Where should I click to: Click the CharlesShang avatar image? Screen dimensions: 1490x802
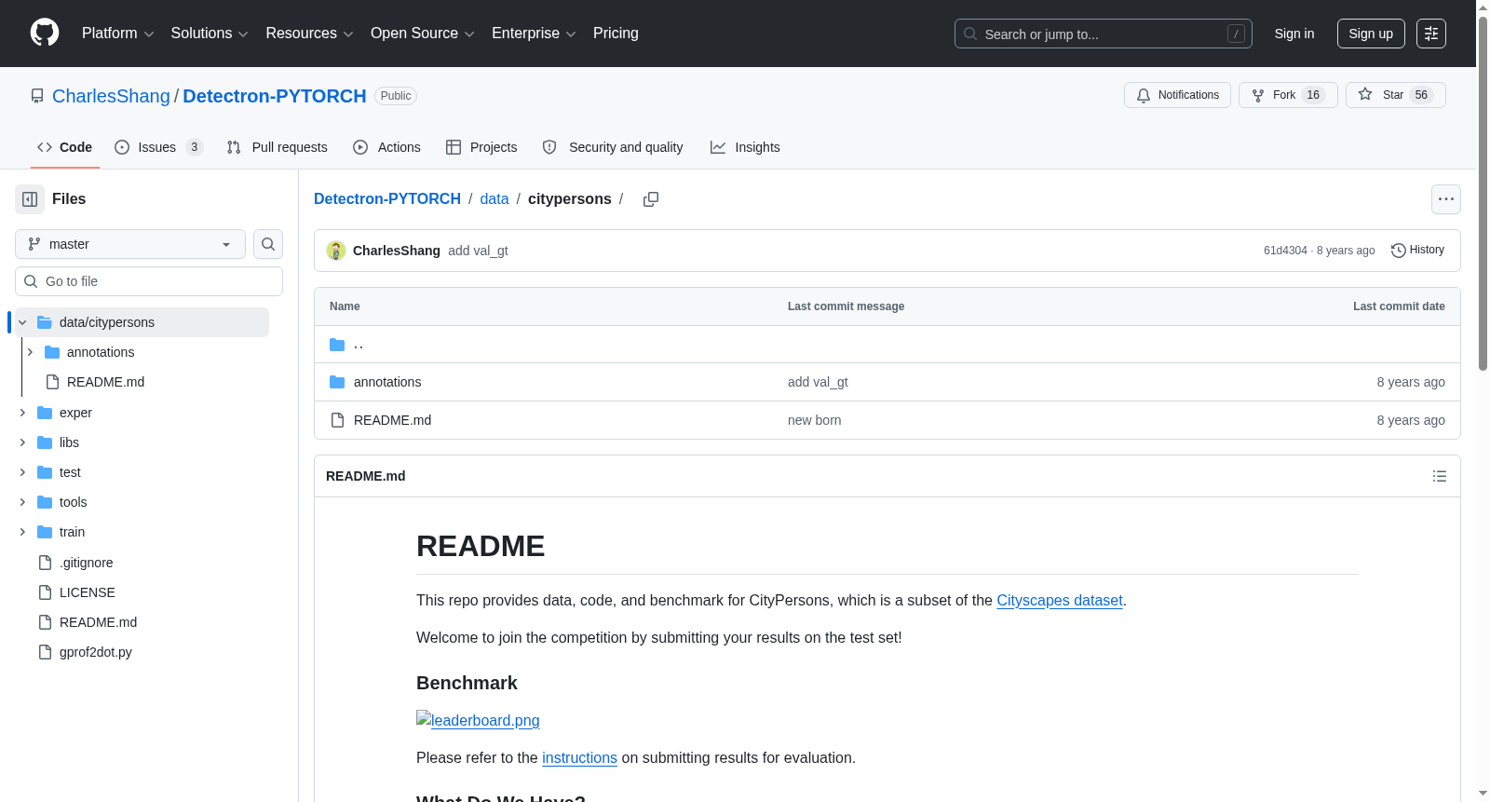tap(336, 251)
